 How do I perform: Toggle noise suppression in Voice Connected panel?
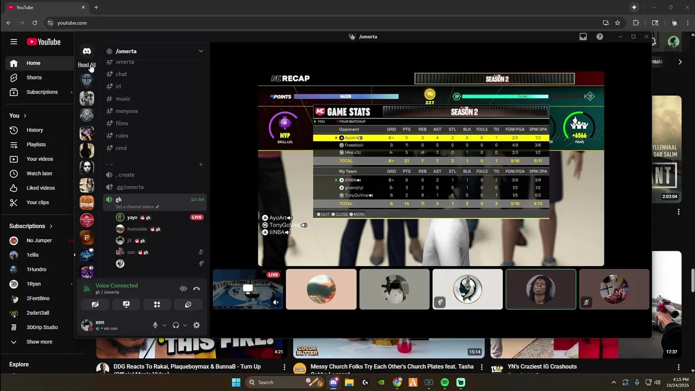[184, 289]
